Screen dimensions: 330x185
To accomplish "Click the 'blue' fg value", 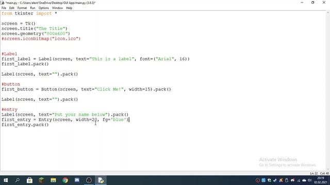I will point(118,120).
